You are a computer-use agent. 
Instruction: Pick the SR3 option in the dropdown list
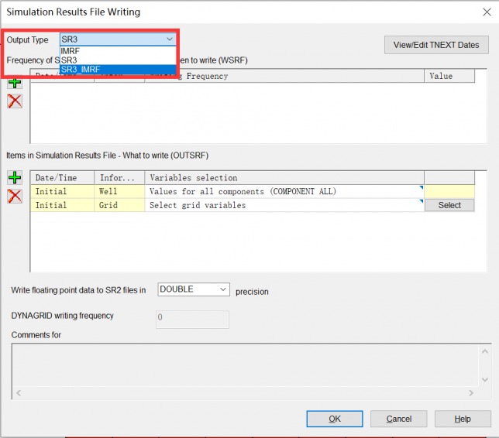pyautogui.click(x=70, y=60)
